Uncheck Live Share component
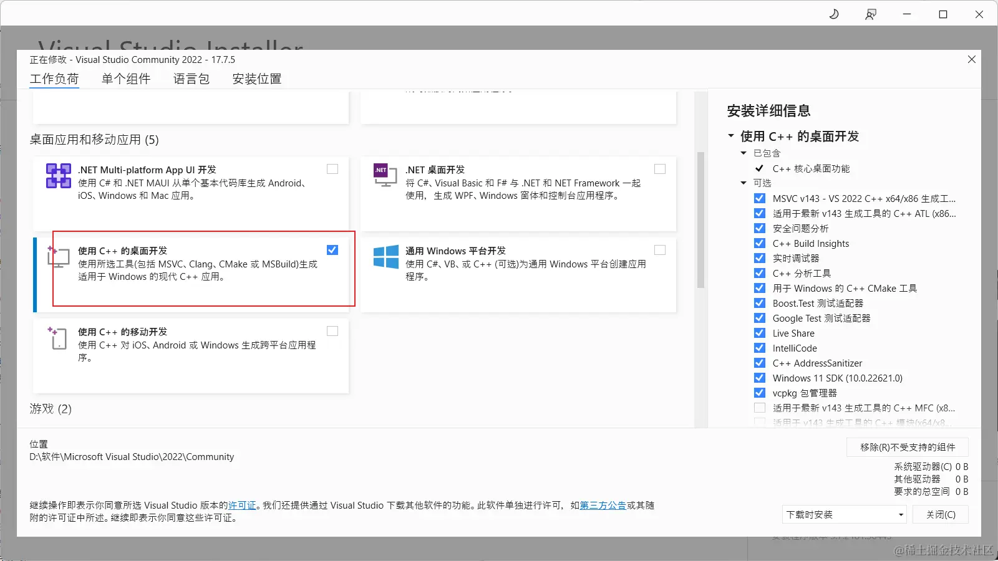The width and height of the screenshot is (998, 561). pos(760,333)
